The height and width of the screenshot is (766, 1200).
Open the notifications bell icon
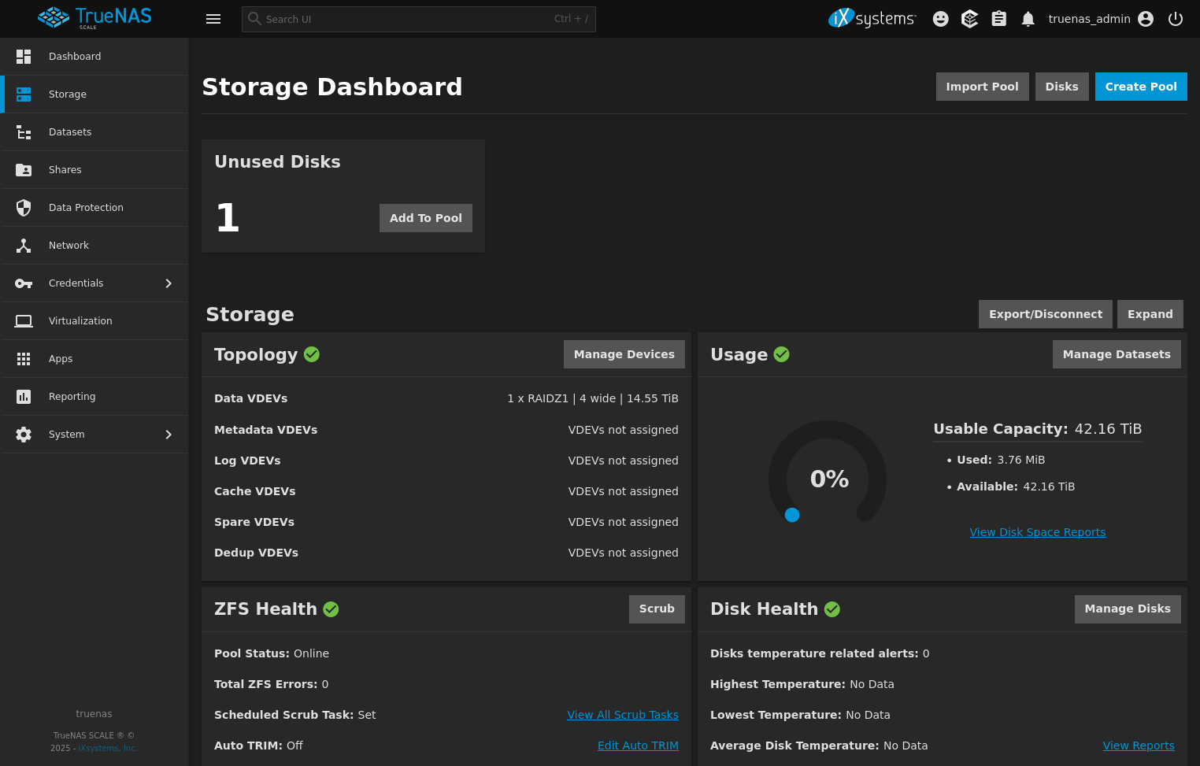(x=1028, y=19)
